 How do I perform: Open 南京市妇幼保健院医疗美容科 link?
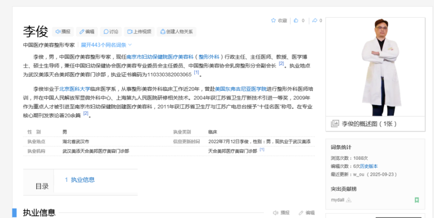[160, 57]
